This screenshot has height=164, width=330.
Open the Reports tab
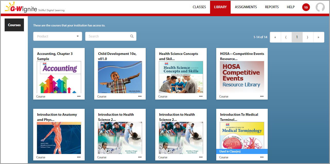tap(272, 7)
